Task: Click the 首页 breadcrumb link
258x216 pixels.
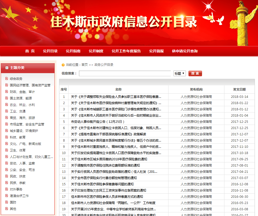Action: click(85, 65)
